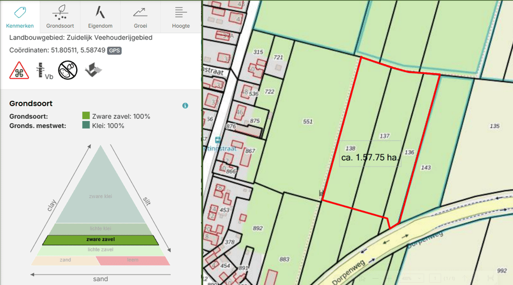Screen dimensions: 513x285
Task: Open the Hoogte tab
Action: pos(181,17)
